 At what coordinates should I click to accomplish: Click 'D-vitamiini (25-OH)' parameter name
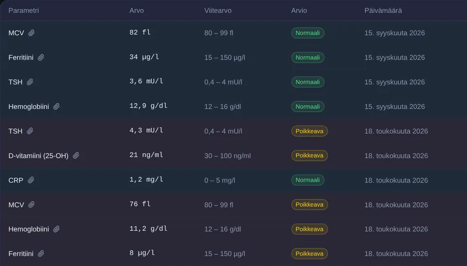click(x=38, y=156)
